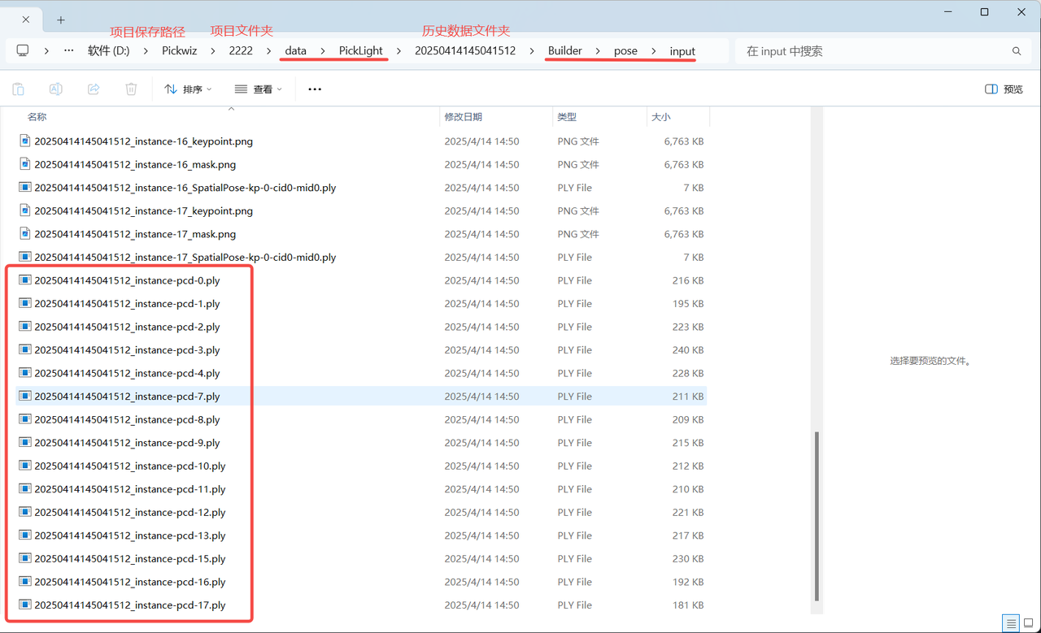Screen dimensions: 1041x633
Task: Open the three-dot more options menu in toolbar
Action: [x=315, y=89]
